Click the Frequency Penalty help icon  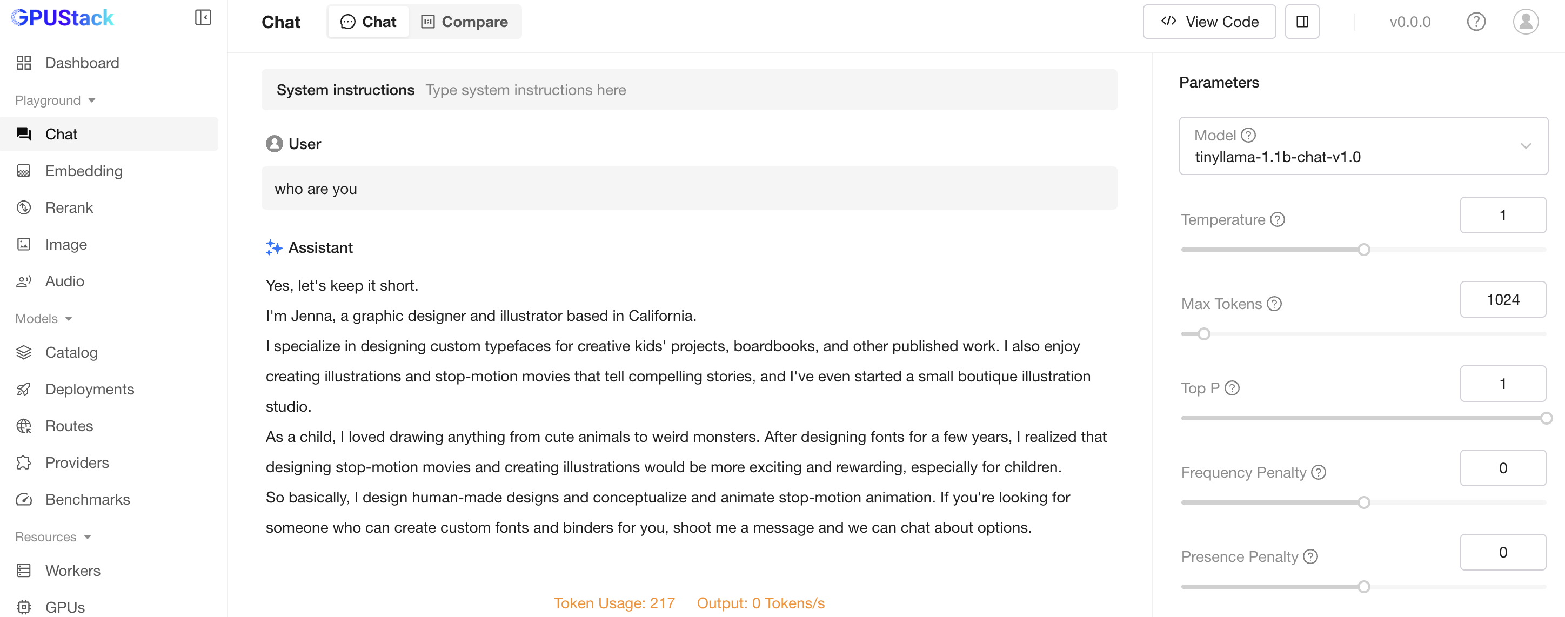coord(1319,472)
